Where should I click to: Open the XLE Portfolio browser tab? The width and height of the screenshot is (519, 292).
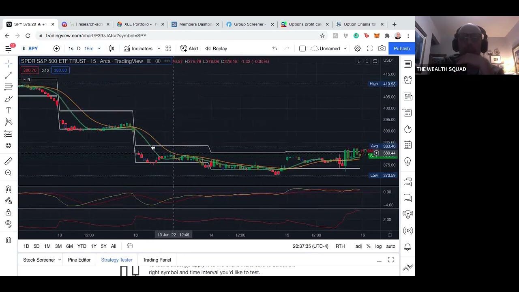(x=140, y=24)
